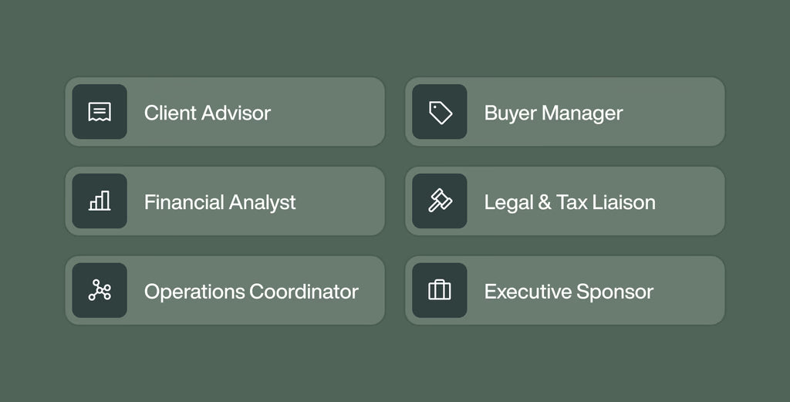
Task: Pick the Operations Coordinator text label
Action: (x=252, y=292)
